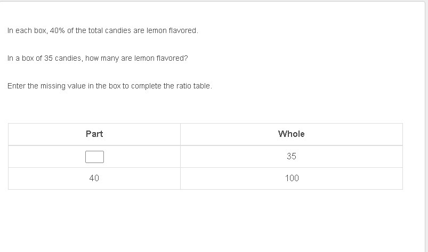Click the Part cell showing 40
The height and width of the screenshot is (252, 428).
[94, 178]
